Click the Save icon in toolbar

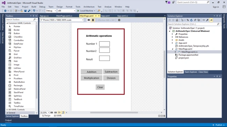pos(25,11)
